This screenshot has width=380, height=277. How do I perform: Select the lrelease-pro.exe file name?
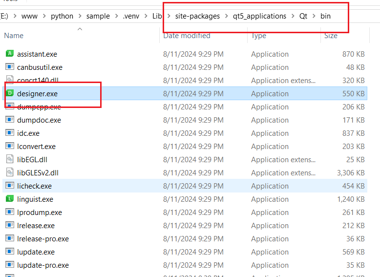(42, 239)
